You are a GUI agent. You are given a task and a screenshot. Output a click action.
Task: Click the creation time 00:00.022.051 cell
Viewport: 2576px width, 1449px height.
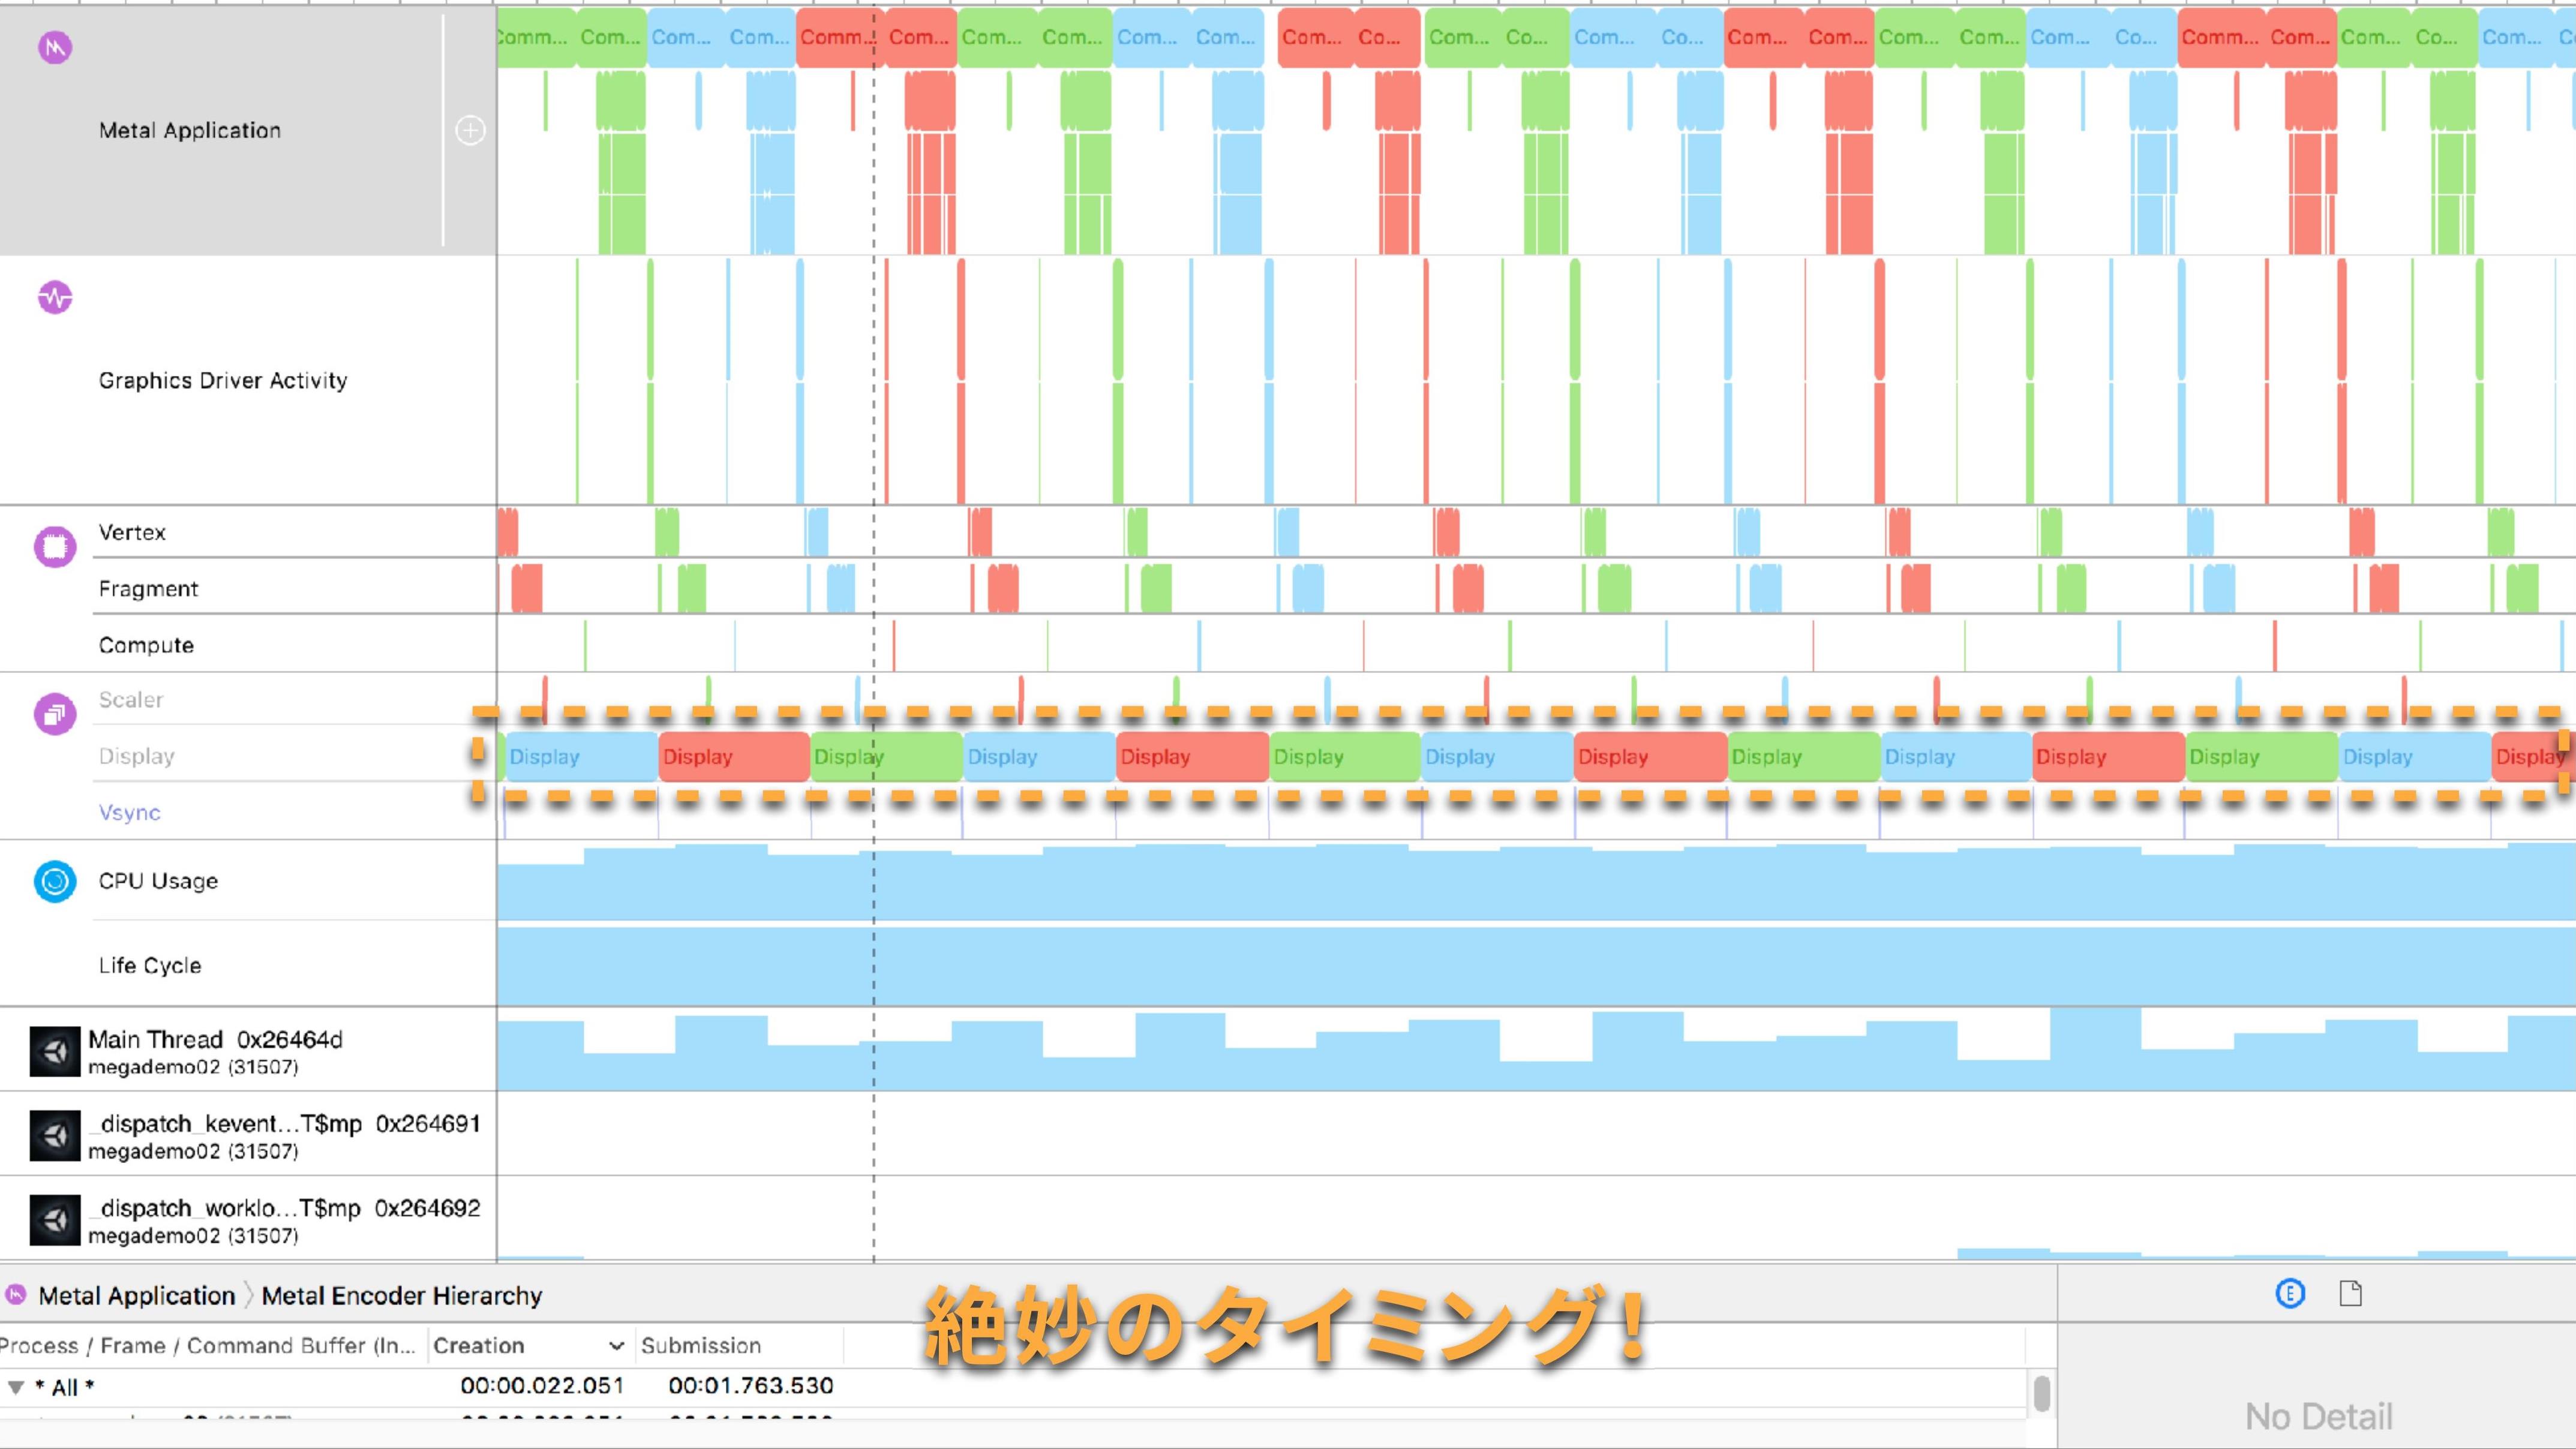pos(543,1386)
